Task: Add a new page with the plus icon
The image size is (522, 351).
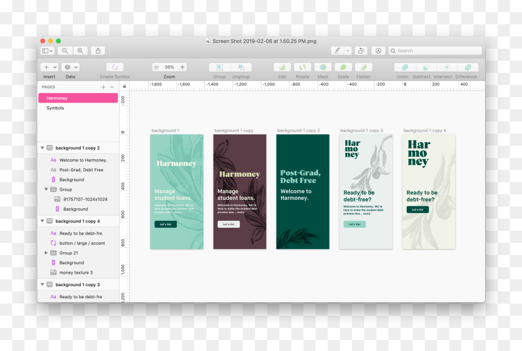Action: tap(103, 87)
